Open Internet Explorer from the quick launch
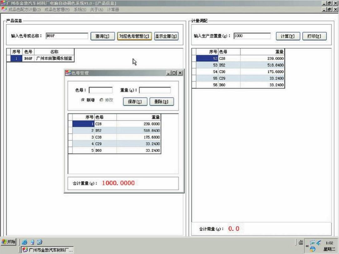The image size is (339, 254). [x=24, y=242]
